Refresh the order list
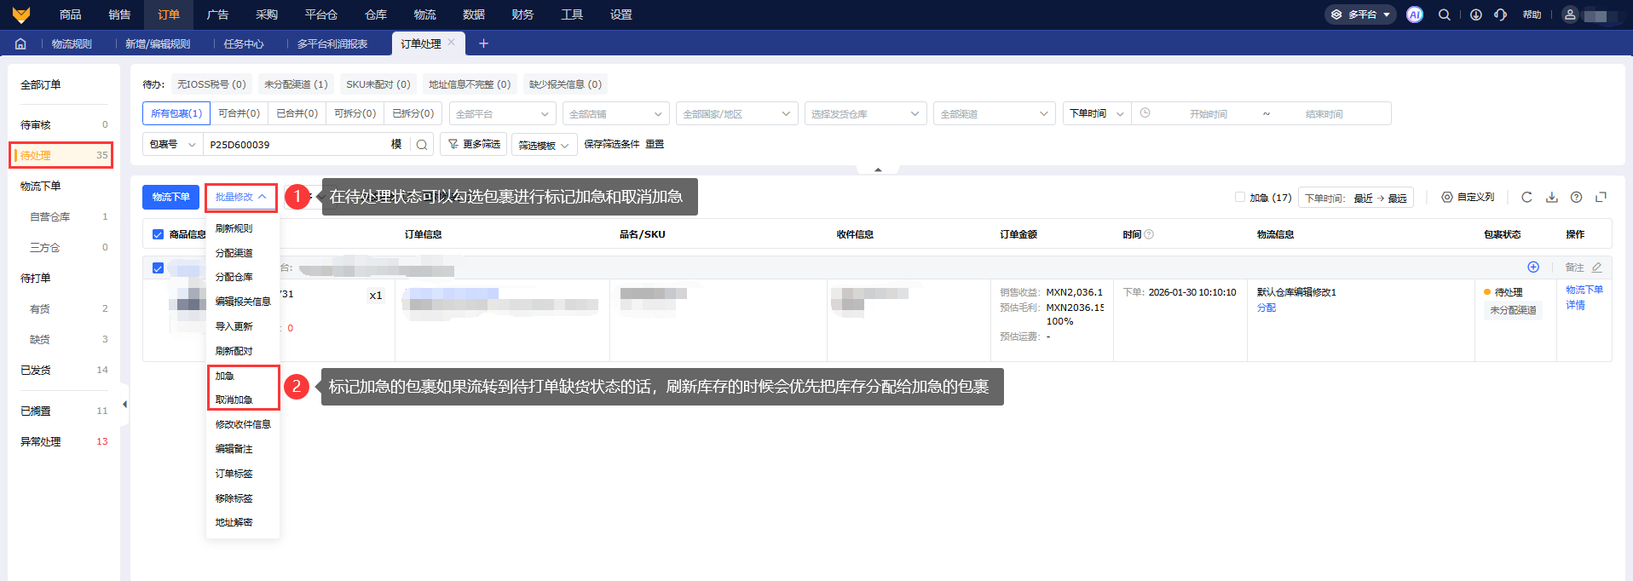 click(1526, 197)
